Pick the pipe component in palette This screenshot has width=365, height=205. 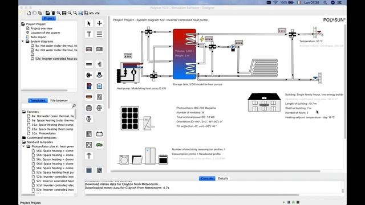89,64
